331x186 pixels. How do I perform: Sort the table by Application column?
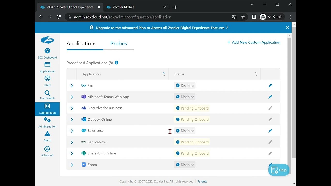point(164,74)
